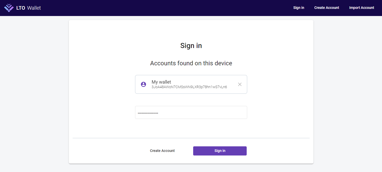Viewport: 382px width, 172px height.
Task: Click the gray page background outside panel
Action: click(33, 94)
